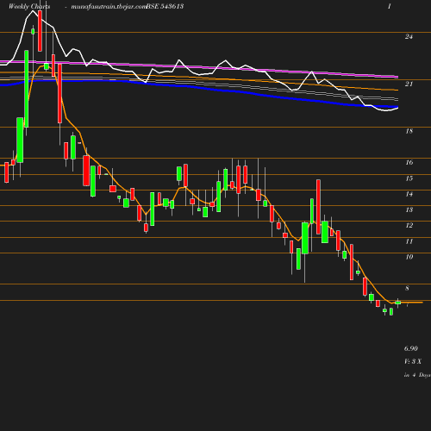
Task: Click the '21' price axis label
Action: click(x=409, y=84)
